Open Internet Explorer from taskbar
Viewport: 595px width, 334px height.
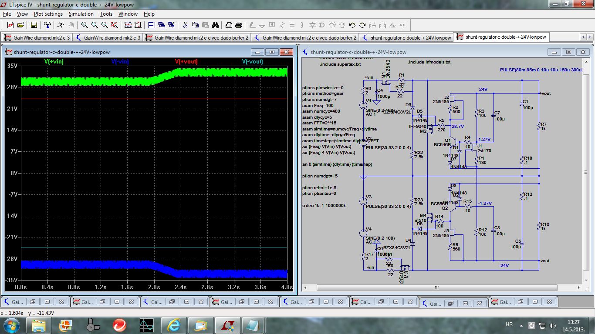click(x=173, y=325)
